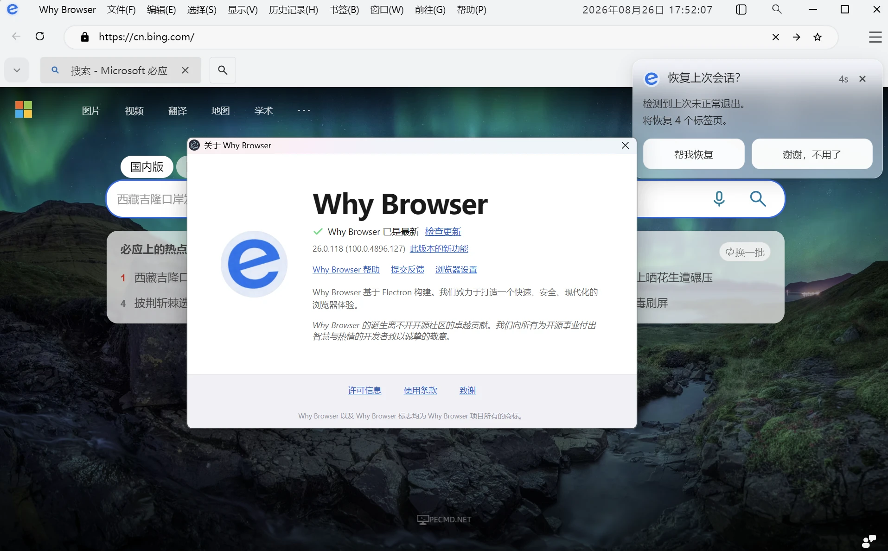Toggle the sidebar panel icon
888x551 pixels.
[741, 10]
